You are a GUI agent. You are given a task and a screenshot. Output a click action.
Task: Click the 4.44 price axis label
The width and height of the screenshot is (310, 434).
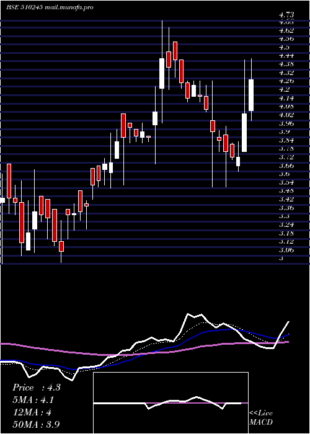click(x=286, y=55)
